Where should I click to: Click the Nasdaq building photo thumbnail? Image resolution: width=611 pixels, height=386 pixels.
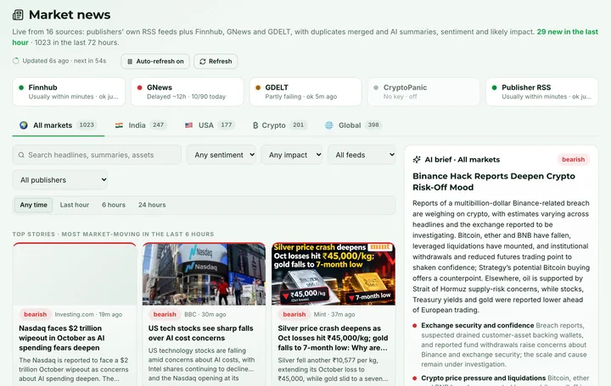click(204, 274)
